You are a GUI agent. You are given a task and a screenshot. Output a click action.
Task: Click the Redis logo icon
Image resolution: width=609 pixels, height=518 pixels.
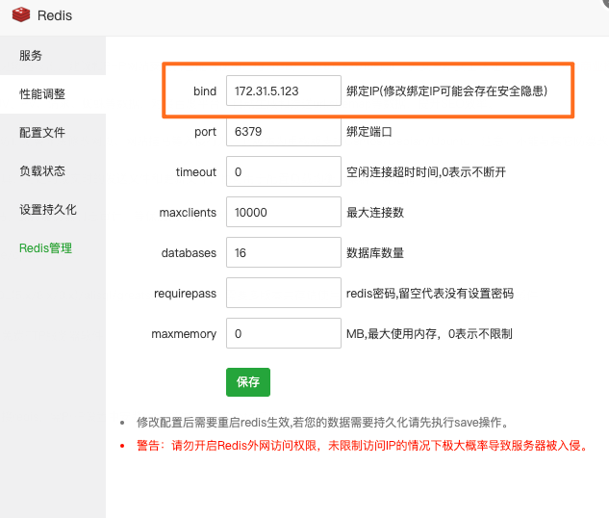point(21,15)
